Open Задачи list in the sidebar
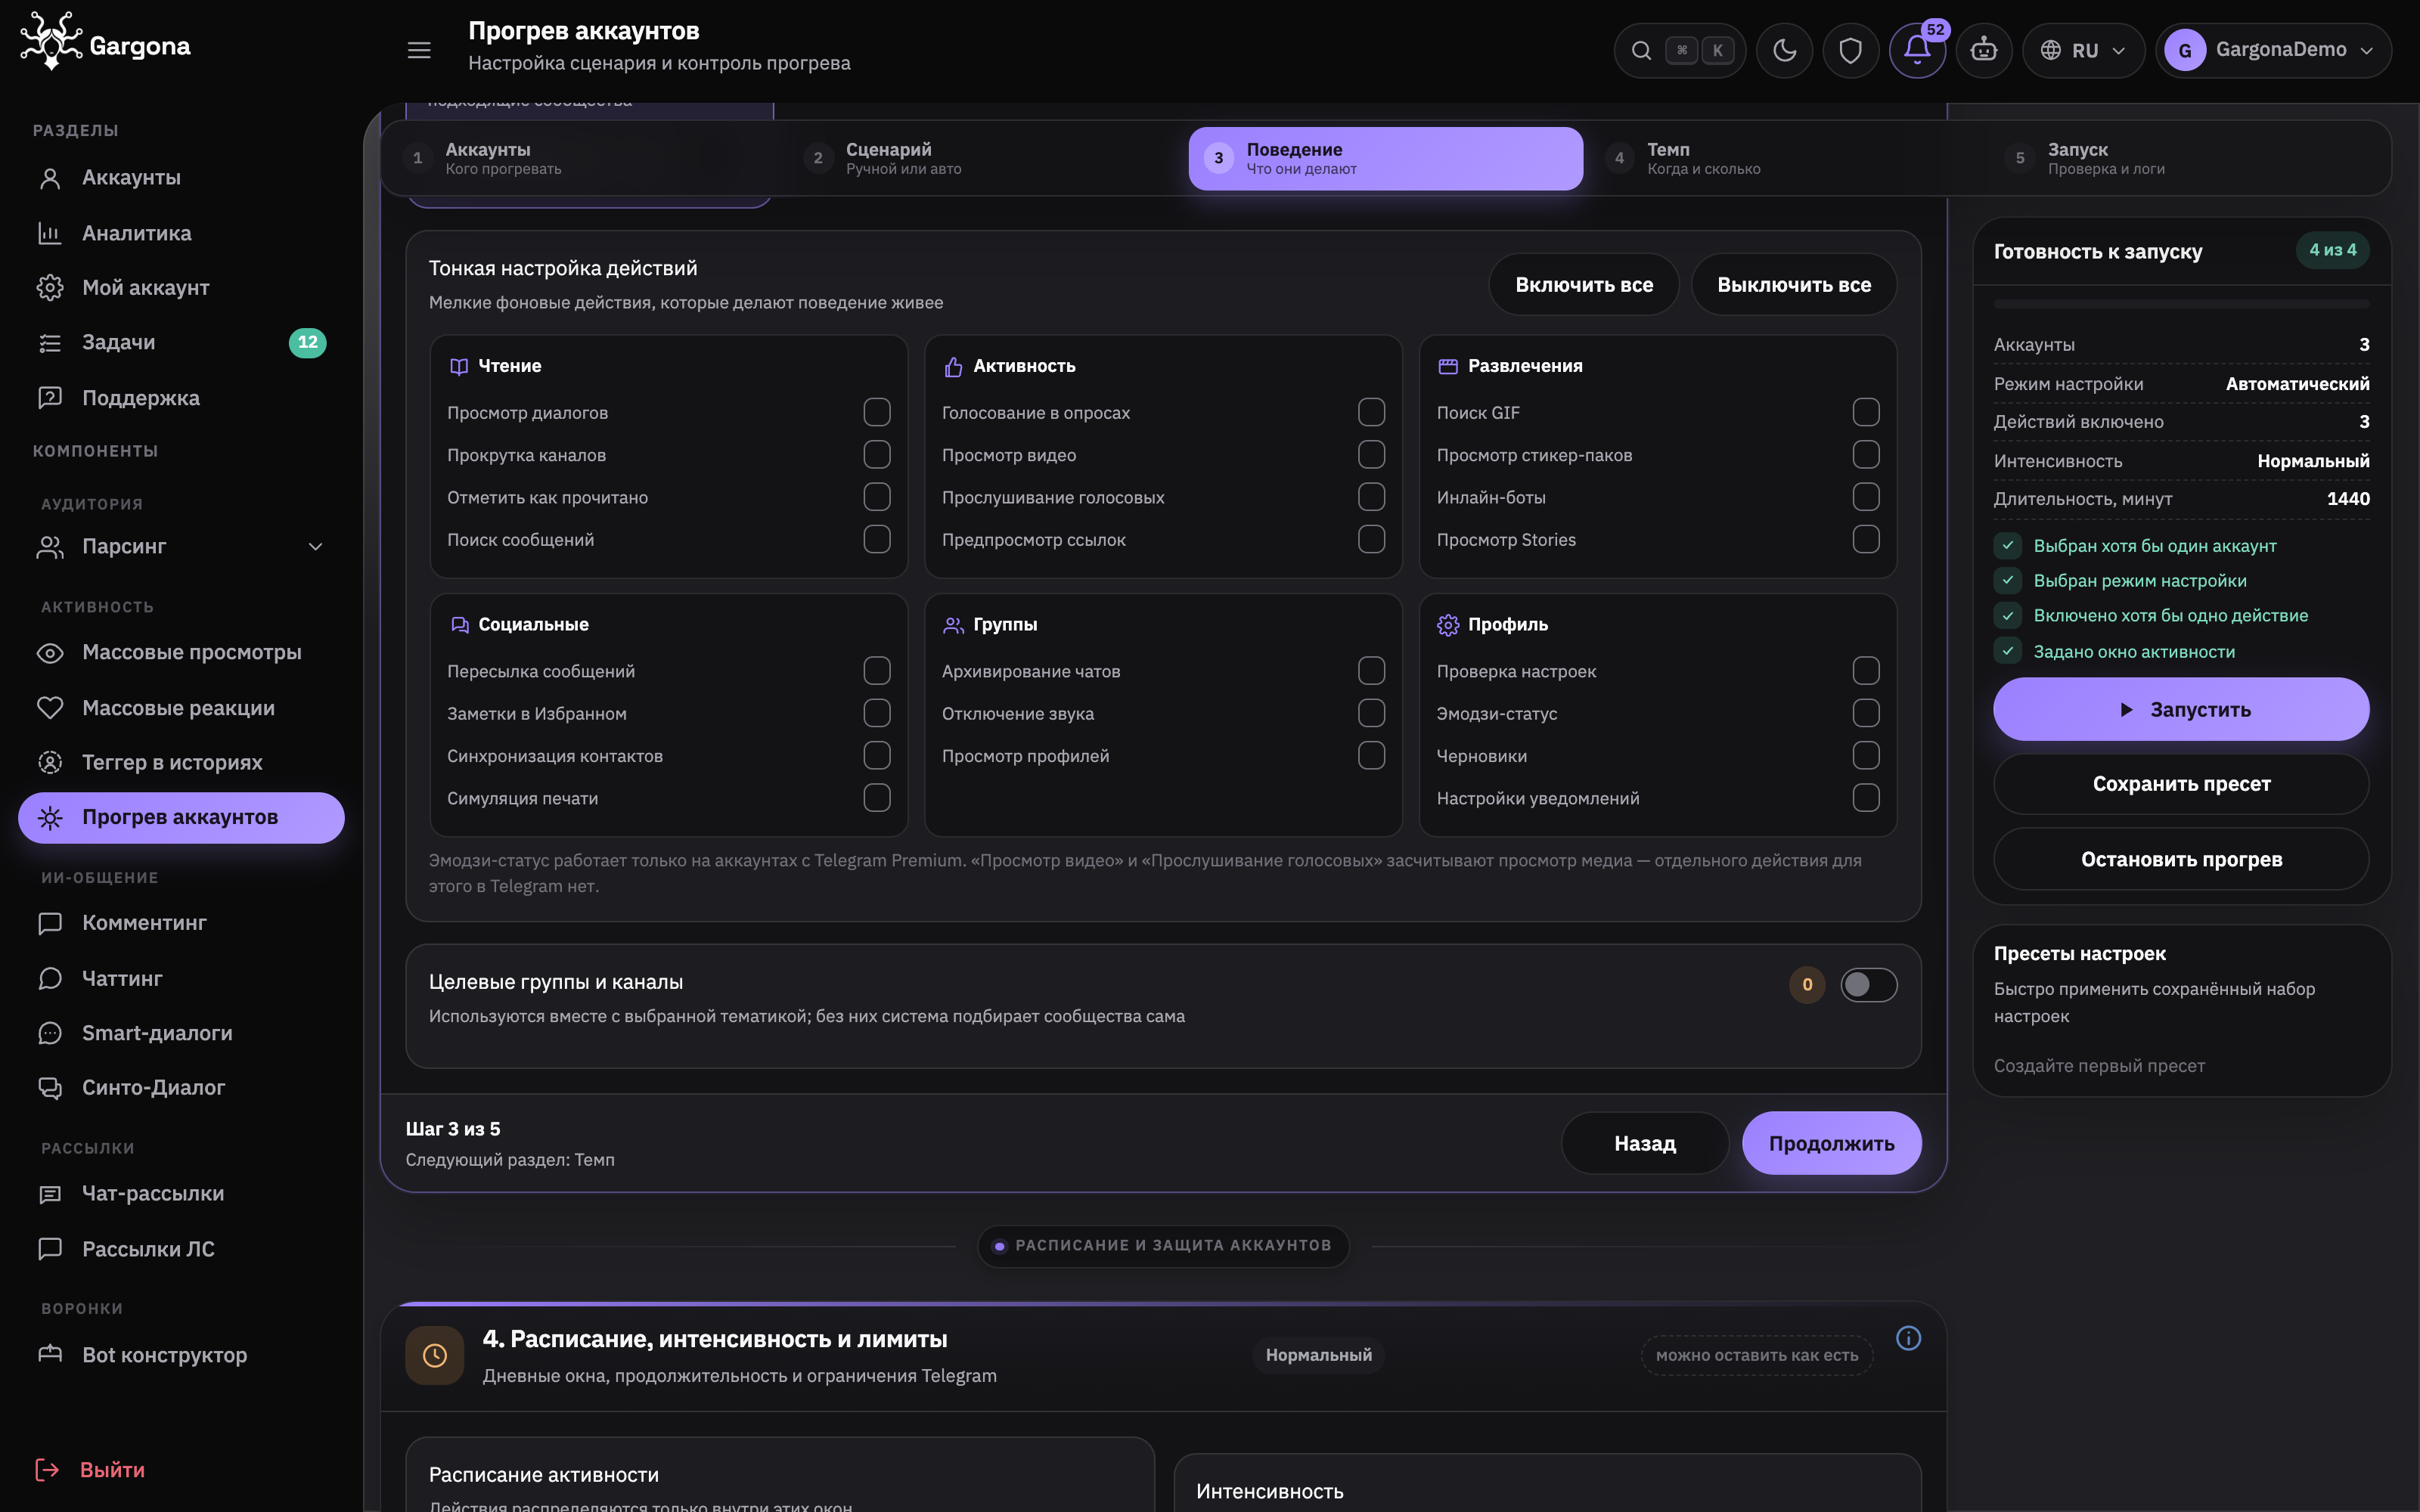This screenshot has height=1512, width=2420. coord(181,343)
